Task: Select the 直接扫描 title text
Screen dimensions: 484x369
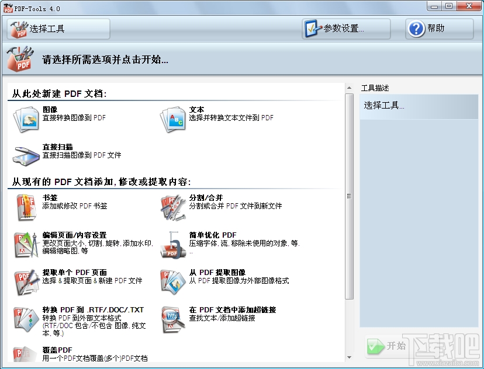Action: pyautogui.click(x=58, y=147)
